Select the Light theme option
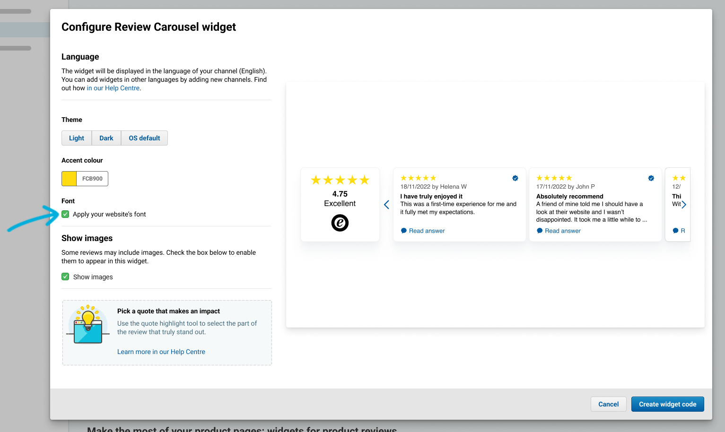The image size is (725, 432). (x=77, y=138)
